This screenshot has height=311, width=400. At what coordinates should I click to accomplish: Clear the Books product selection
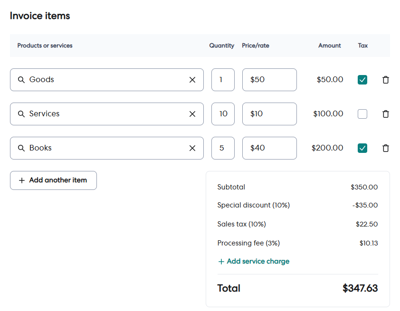(x=192, y=148)
